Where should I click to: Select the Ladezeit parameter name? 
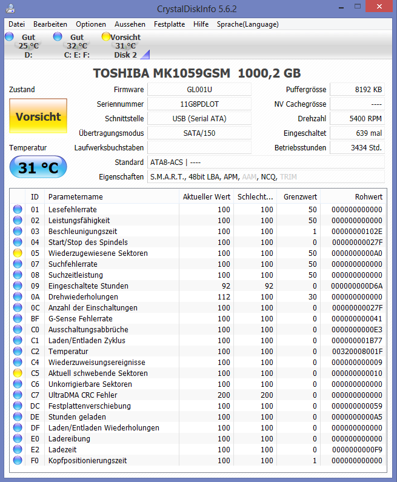click(x=62, y=449)
